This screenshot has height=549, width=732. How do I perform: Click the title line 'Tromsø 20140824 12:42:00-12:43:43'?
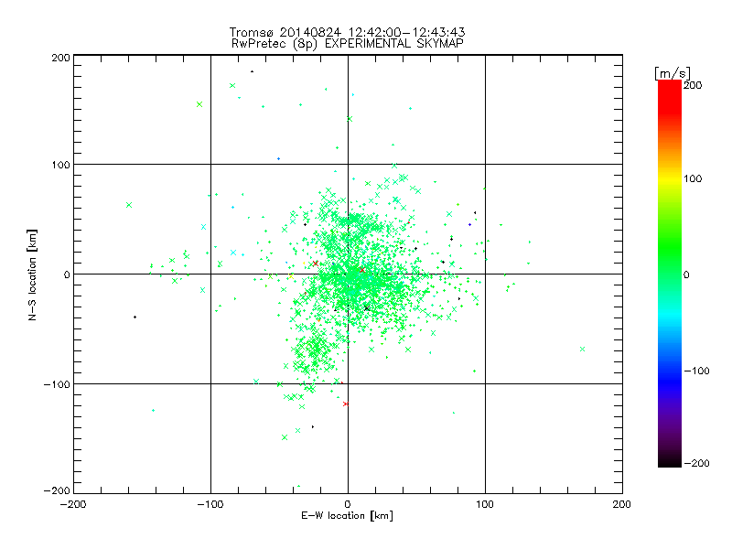347,32
